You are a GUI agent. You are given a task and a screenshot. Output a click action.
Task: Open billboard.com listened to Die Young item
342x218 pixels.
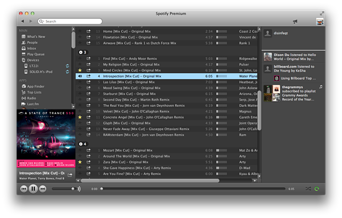coord(293,68)
